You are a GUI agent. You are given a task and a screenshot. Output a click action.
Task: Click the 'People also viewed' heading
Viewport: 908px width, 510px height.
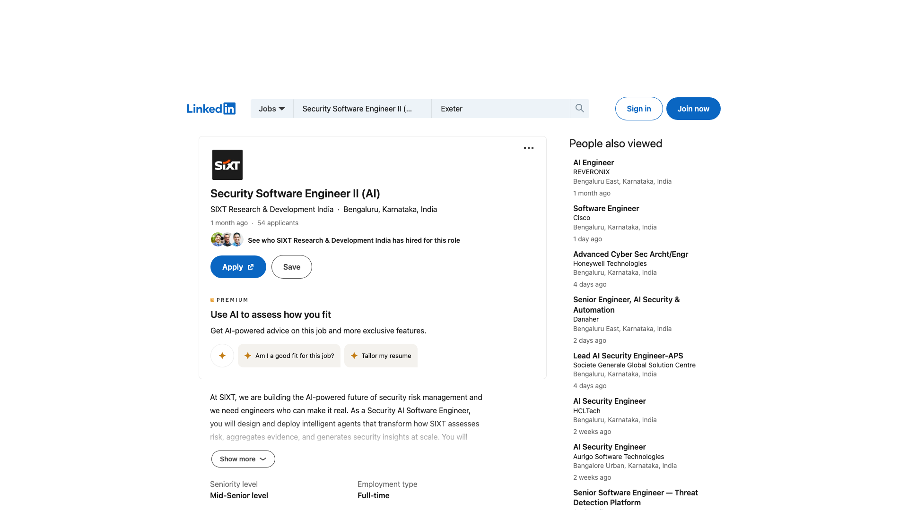tap(615, 144)
